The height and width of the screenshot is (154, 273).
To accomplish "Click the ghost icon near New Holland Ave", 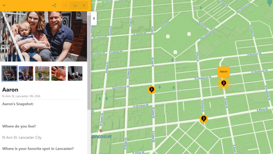I will [x=189, y=34].
